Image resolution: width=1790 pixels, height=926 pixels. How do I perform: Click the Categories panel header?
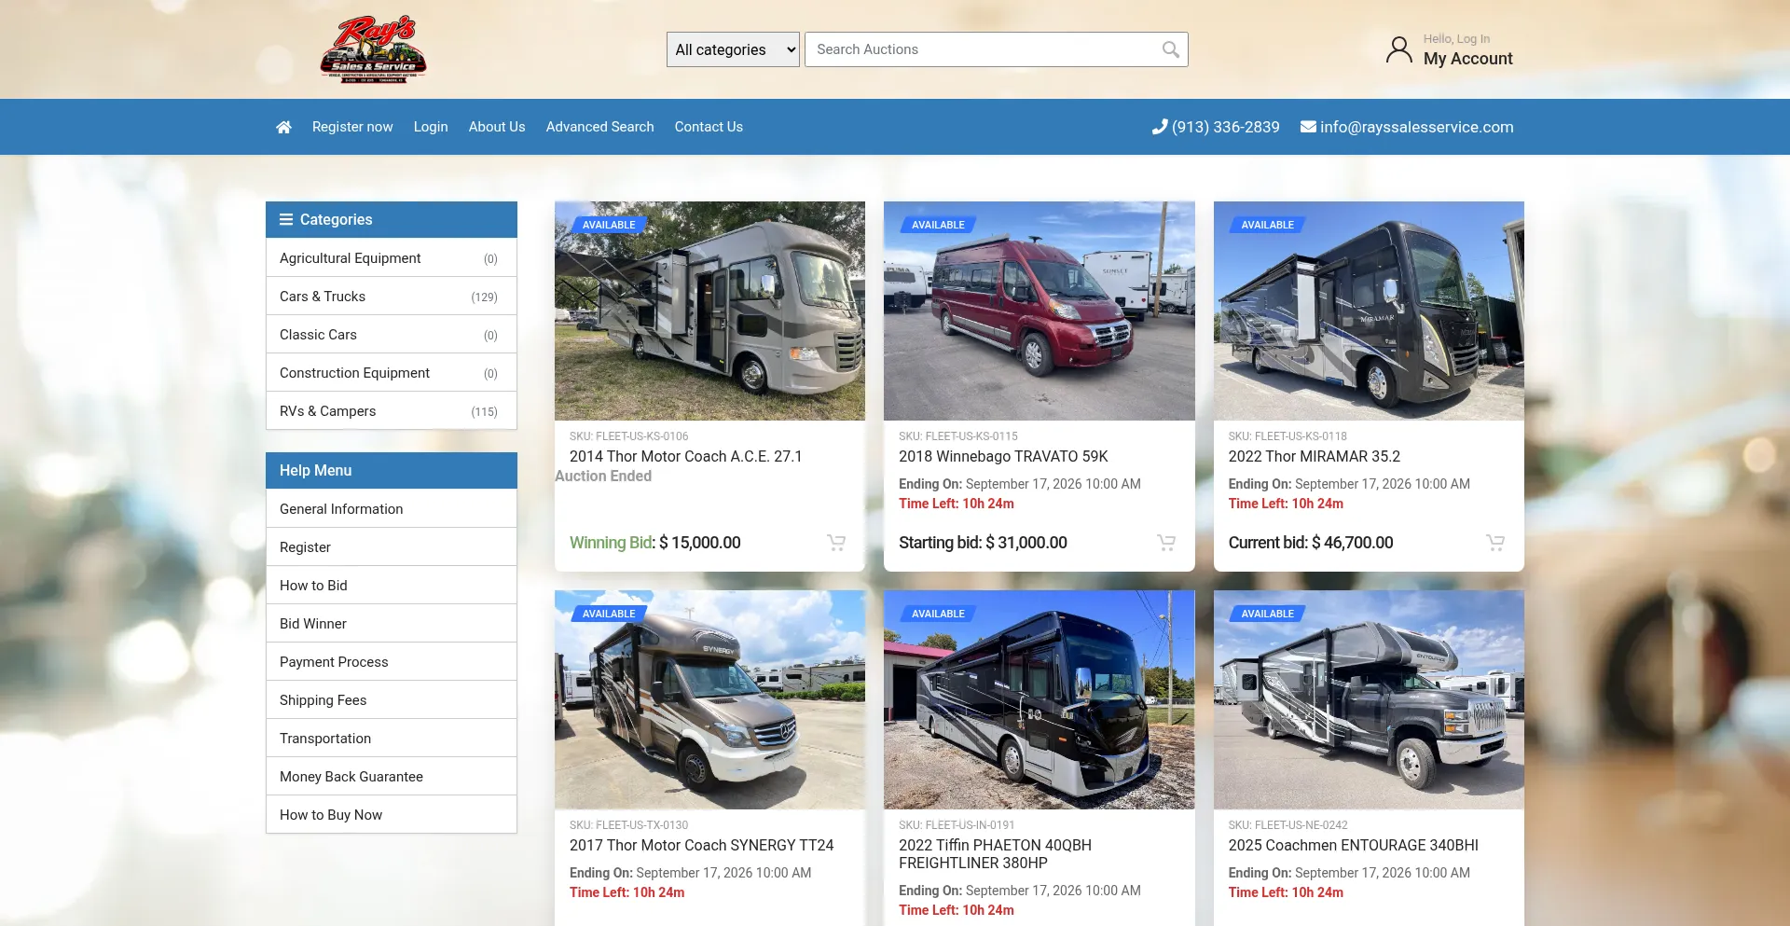click(392, 219)
